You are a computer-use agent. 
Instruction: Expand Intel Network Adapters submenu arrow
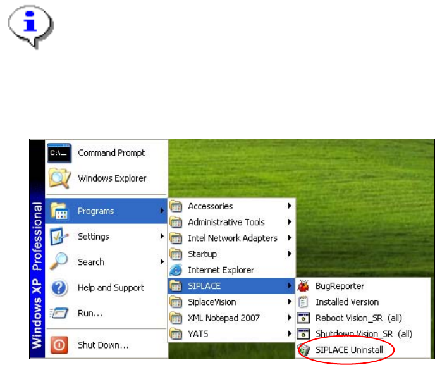(x=290, y=238)
